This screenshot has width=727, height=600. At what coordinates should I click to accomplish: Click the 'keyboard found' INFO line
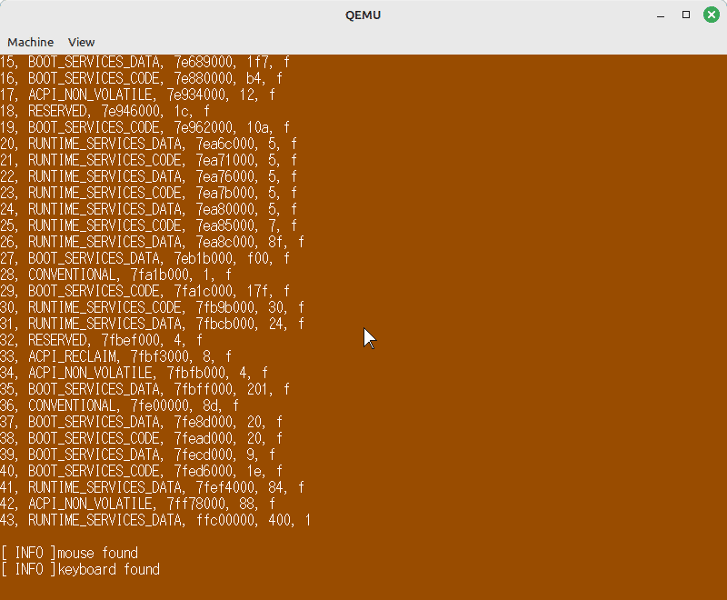(80, 569)
